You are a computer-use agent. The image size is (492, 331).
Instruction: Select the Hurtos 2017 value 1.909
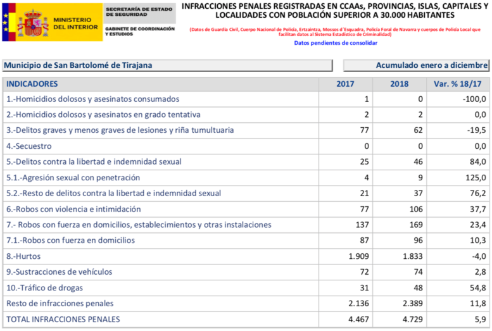click(x=359, y=256)
